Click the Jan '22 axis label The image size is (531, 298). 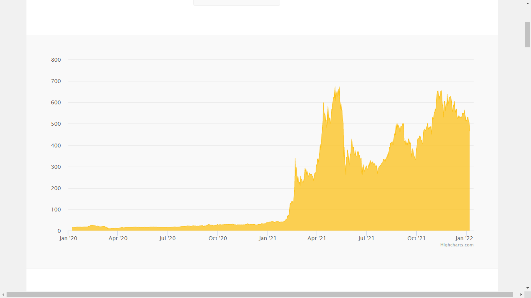[x=464, y=238]
